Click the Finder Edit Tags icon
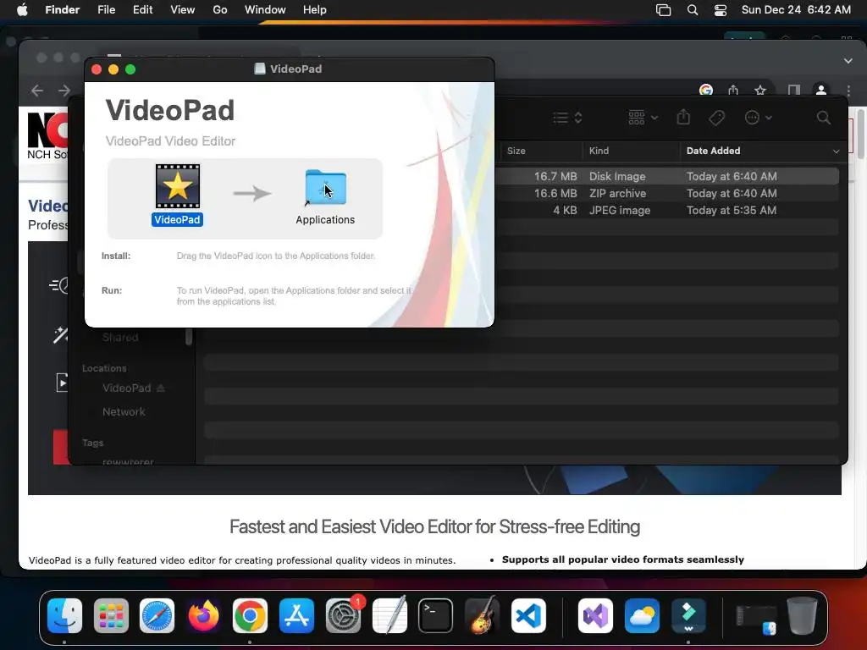Screen dimensions: 867x650 click(716, 118)
